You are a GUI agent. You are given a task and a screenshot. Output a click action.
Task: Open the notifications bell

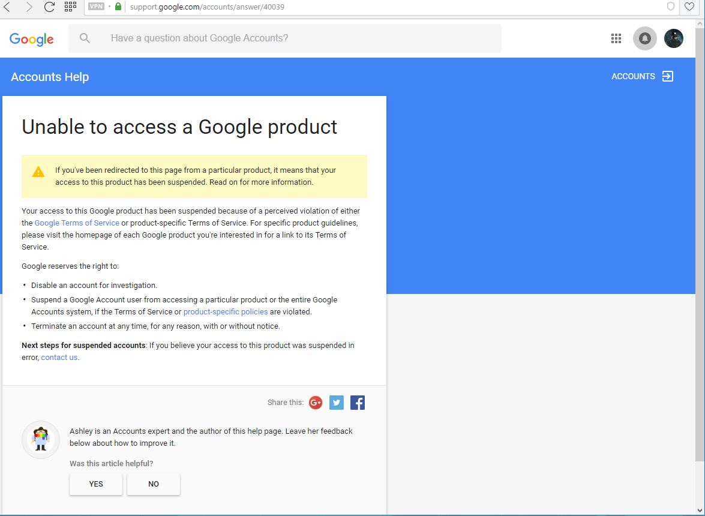tap(645, 38)
